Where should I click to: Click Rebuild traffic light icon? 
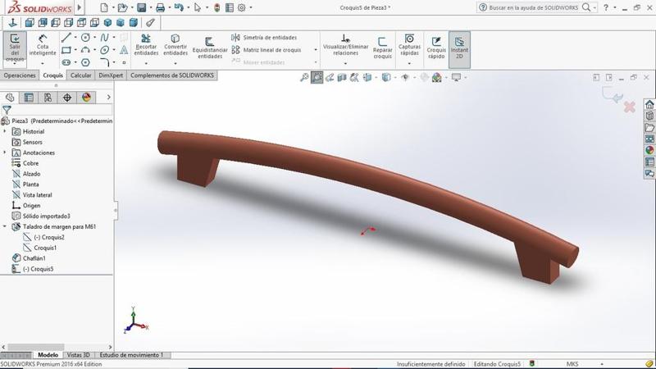tap(216, 7)
